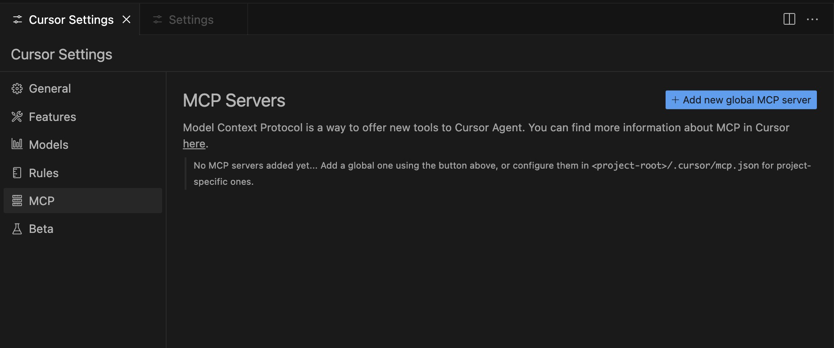Open the General settings section
The width and height of the screenshot is (834, 348).
(x=83, y=89)
